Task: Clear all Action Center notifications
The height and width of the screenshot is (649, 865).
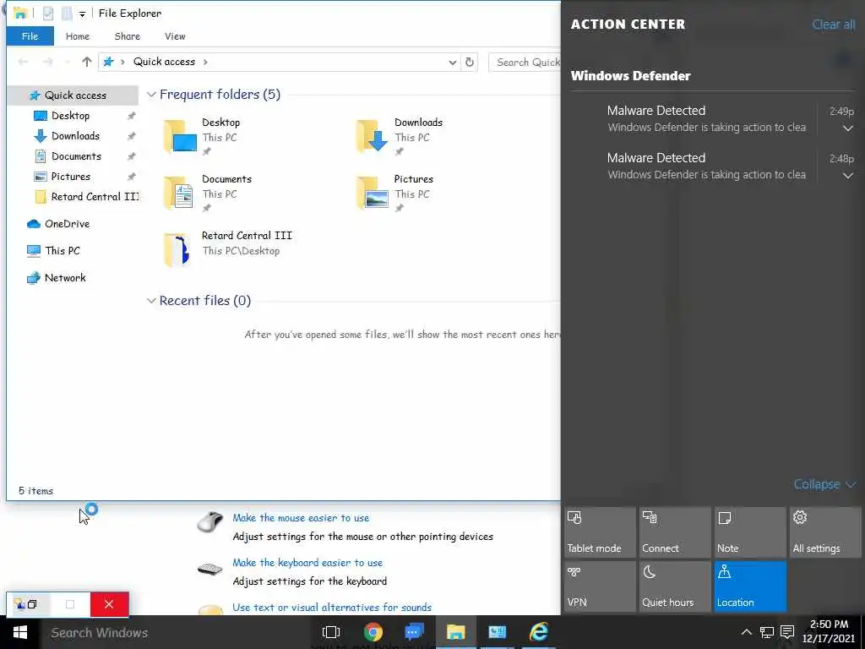Action: click(833, 25)
